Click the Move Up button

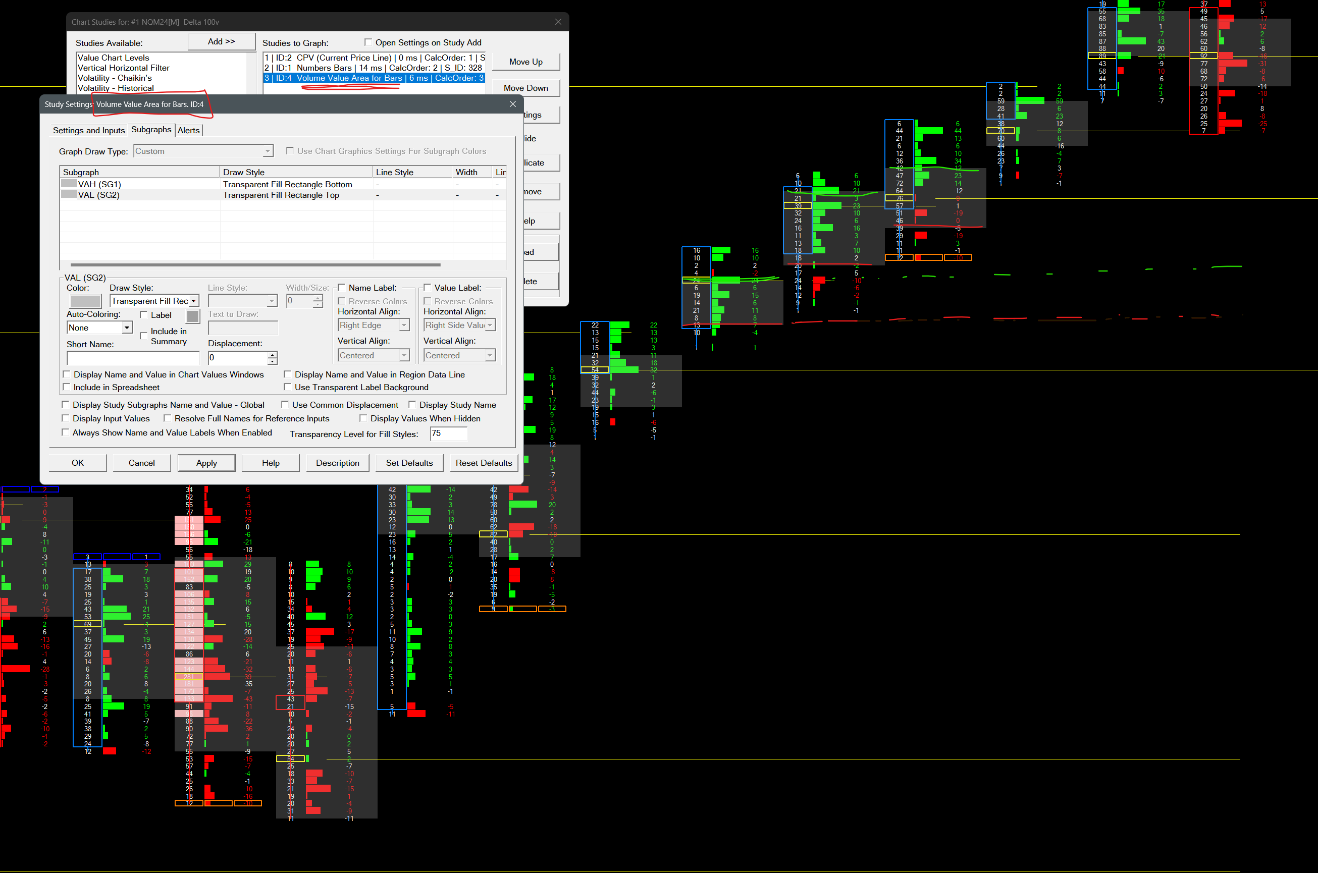click(x=525, y=62)
